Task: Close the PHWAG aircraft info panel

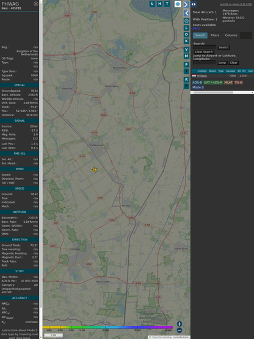Action: [x=36, y=4]
